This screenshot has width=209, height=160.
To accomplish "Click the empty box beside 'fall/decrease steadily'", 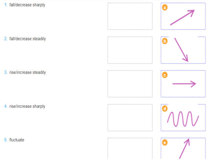I will pos(130,50).
